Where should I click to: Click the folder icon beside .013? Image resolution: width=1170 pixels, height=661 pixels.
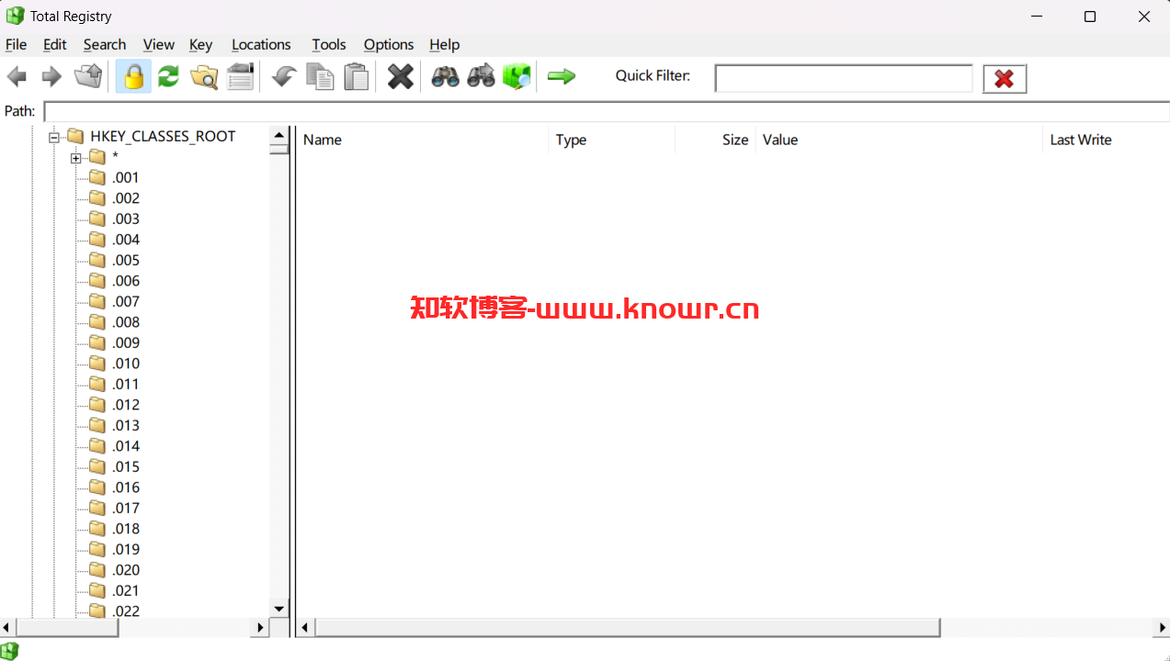[97, 425]
